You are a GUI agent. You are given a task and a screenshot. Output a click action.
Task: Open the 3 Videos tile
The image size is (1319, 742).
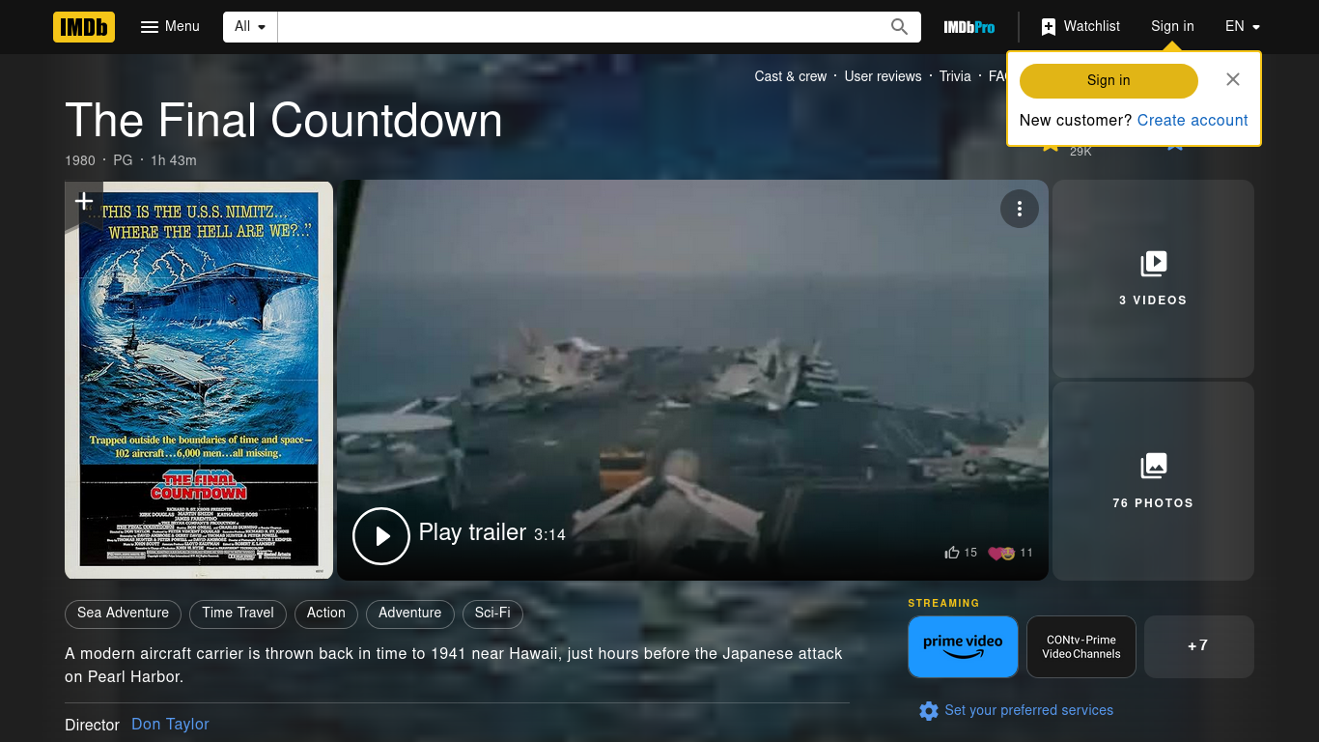tap(1153, 278)
